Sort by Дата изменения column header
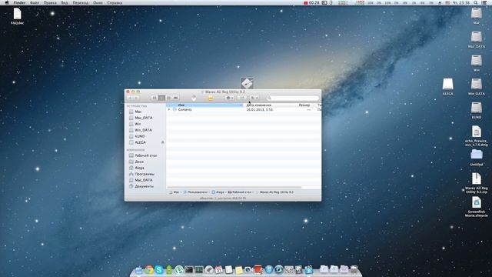The width and height of the screenshot is (492, 277). pyautogui.click(x=259, y=105)
